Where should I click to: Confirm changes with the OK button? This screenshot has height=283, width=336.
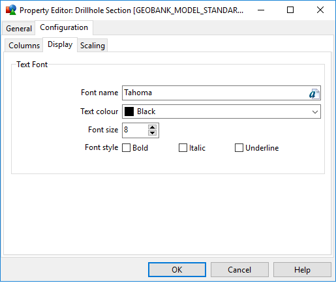pos(177,270)
